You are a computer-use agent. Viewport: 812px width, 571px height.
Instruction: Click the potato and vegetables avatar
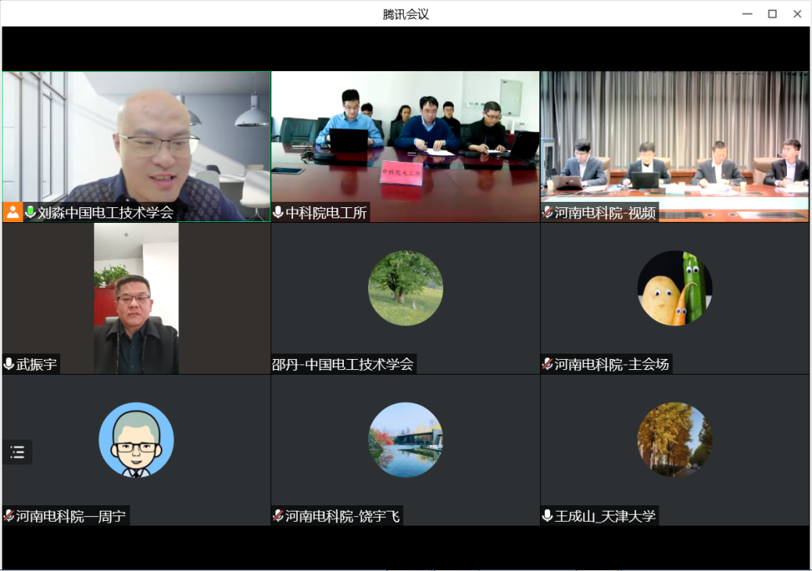[x=674, y=288]
